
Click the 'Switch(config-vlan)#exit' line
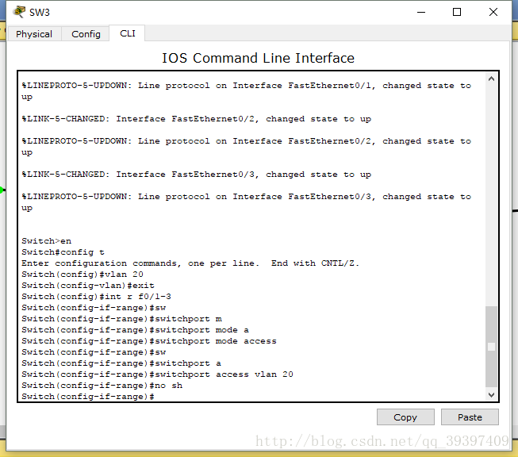point(88,286)
